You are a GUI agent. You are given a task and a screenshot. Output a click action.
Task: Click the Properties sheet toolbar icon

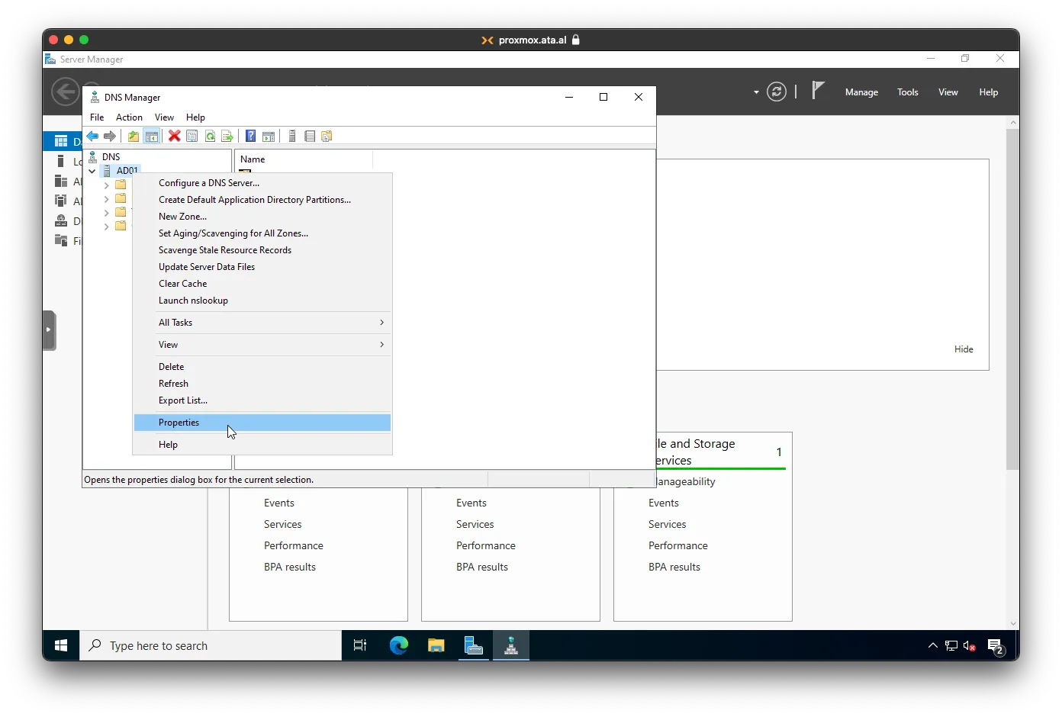(192, 137)
